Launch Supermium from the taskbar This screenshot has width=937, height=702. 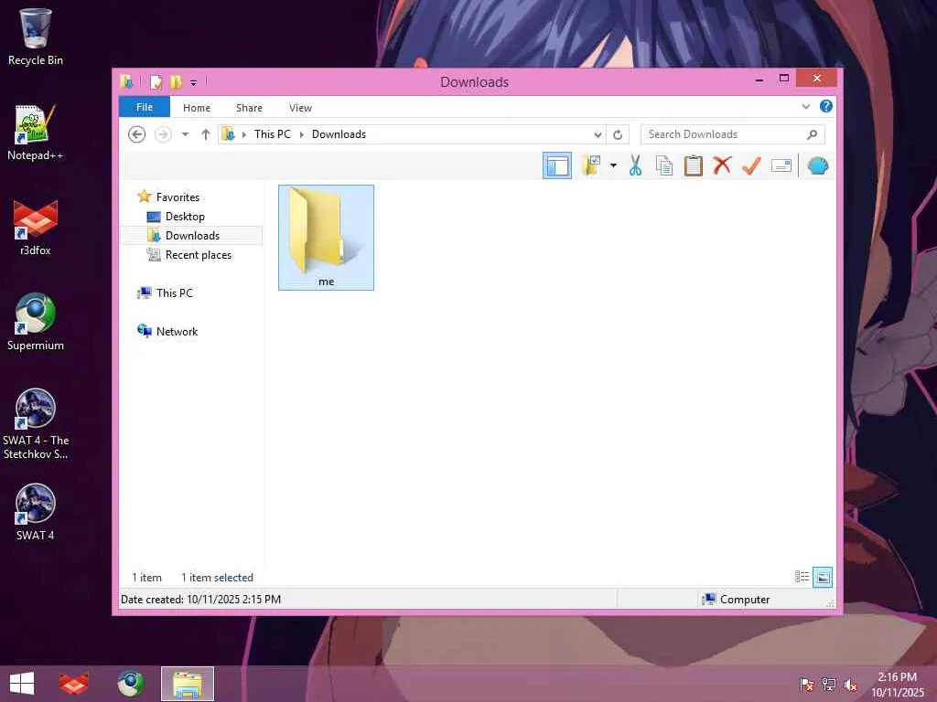[x=130, y=684]
